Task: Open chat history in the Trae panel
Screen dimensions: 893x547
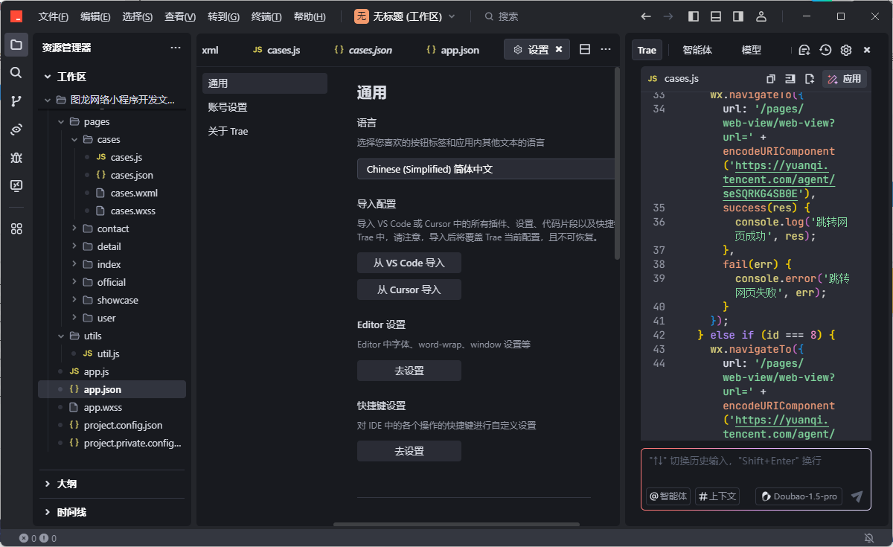Action: point(825,50)
